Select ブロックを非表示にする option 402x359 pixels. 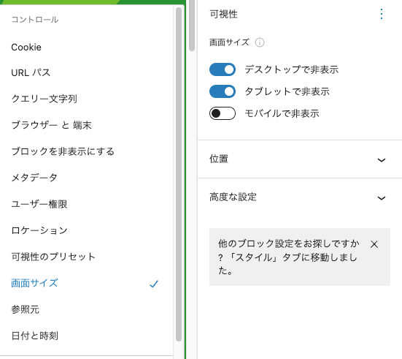pyautogui.click(x=87, y=151)
